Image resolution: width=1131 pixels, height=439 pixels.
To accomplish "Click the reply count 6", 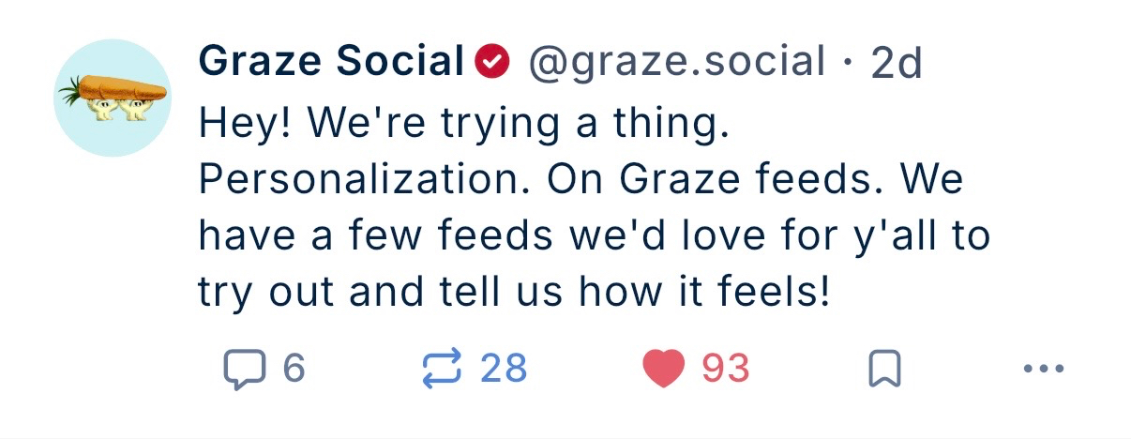I will click(294, 370).
